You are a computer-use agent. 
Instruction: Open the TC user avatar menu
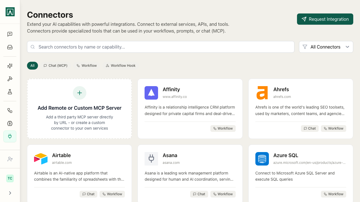10,178
